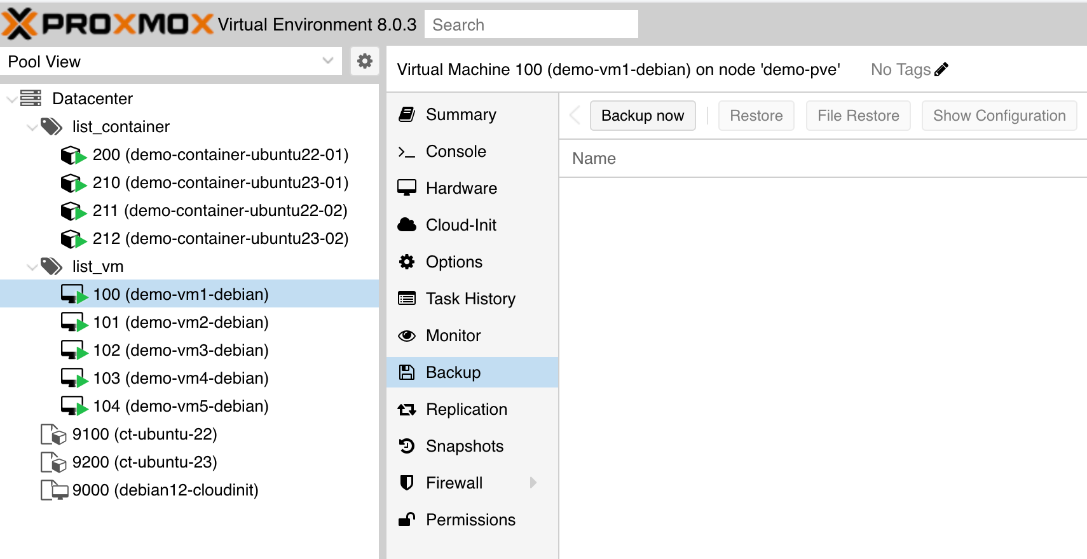The width and height of the screenshot is (1087, 559).
Task: Open the Hardware tab
Action: pos(472,188)
